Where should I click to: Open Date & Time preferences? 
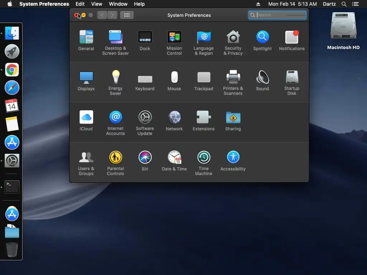[174, 161]
